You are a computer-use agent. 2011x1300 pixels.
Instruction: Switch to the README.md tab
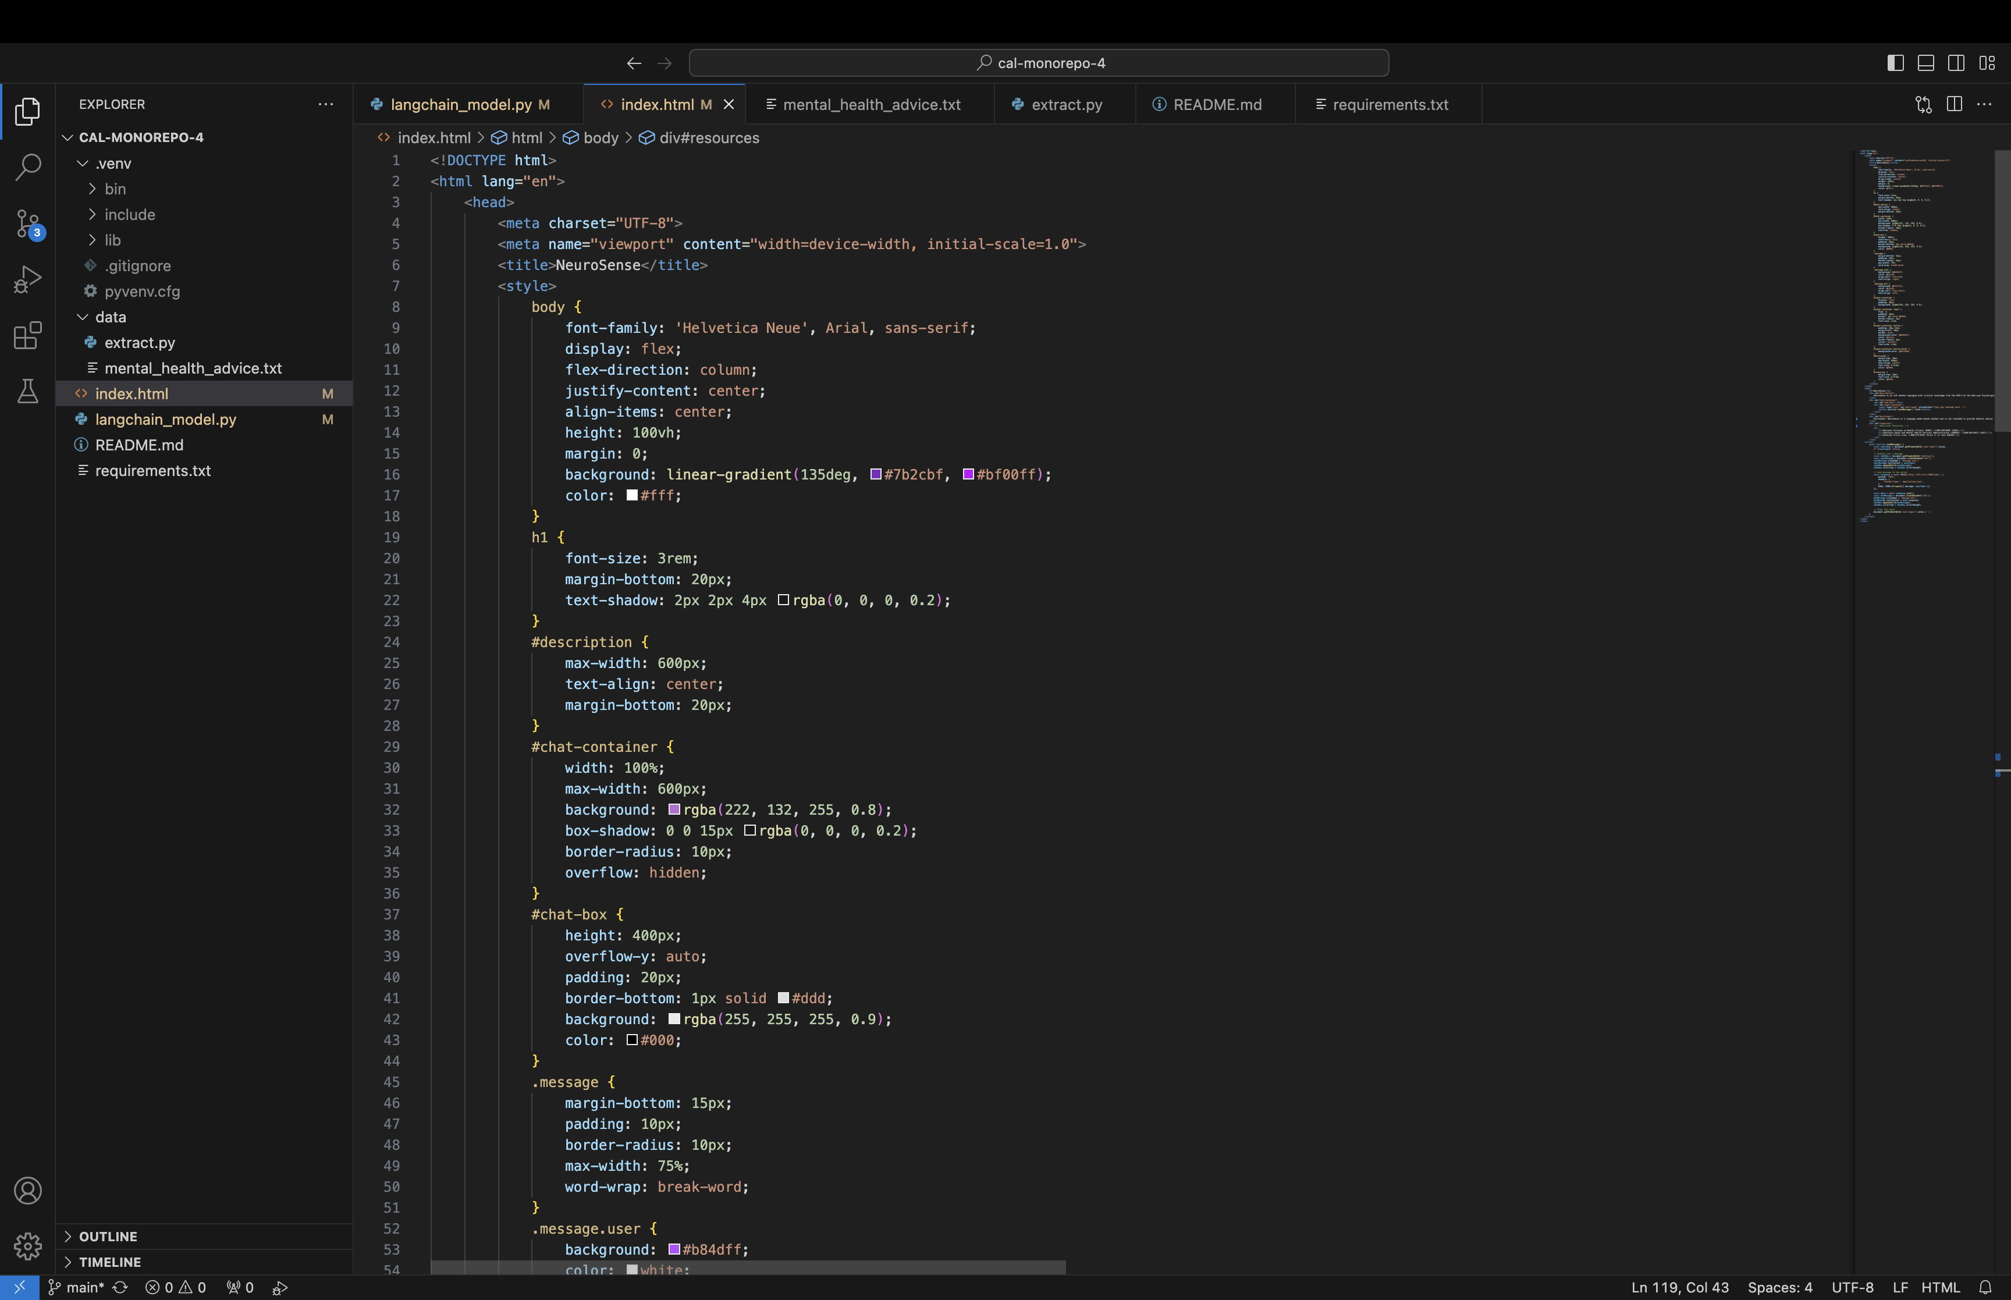[1216, 105]
